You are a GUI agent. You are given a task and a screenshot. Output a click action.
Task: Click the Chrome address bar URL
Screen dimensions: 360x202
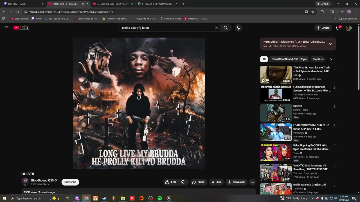tap(71, 12)
